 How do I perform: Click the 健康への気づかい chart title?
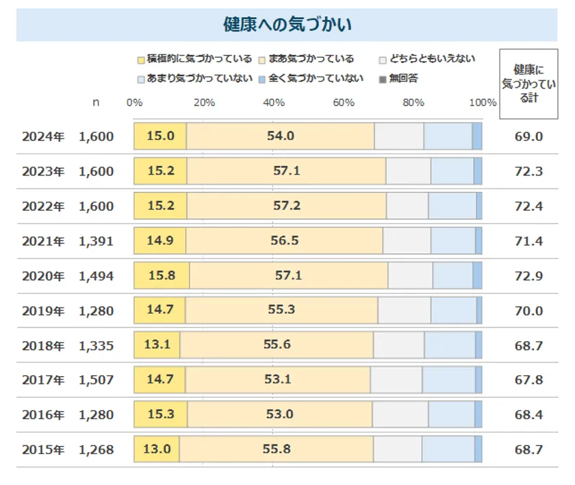pos(287,25)
